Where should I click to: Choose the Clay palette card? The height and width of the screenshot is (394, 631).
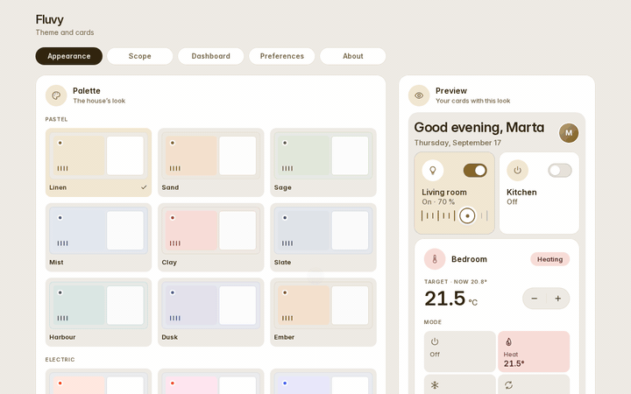[211, 237]
